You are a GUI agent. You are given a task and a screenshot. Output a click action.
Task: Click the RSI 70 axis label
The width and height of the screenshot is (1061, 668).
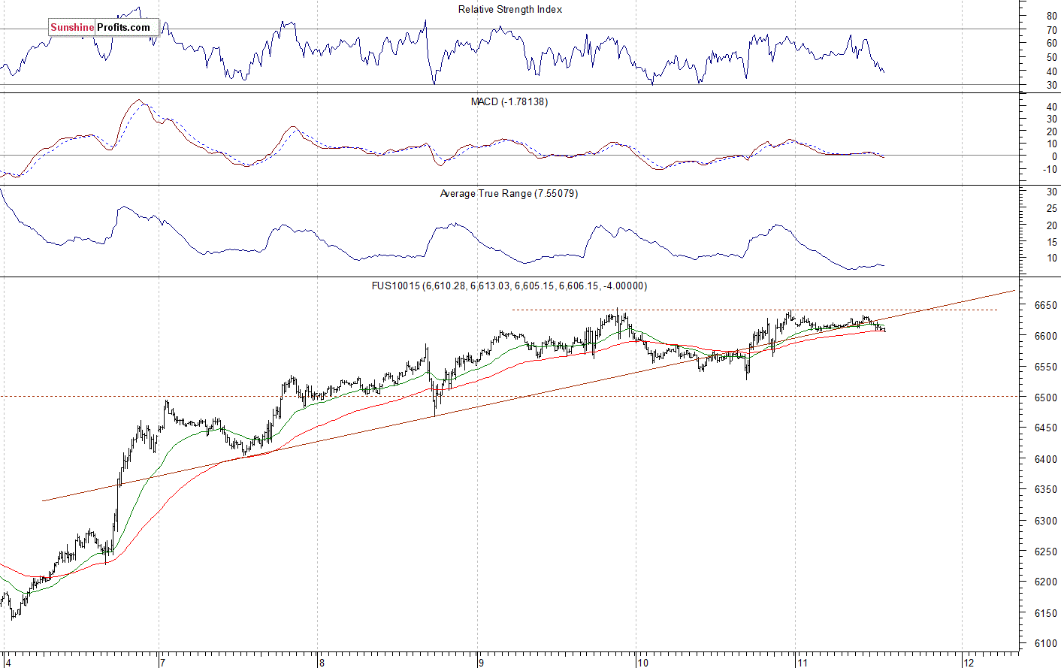pos(1052,30)
